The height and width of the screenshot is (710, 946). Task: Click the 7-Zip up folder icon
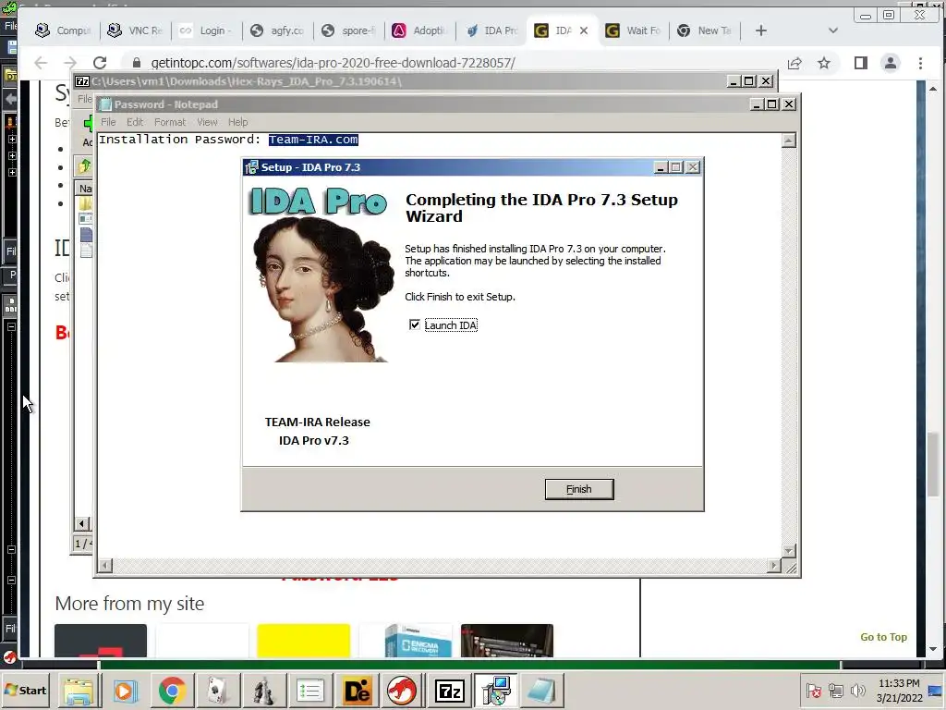click(84, 165)
